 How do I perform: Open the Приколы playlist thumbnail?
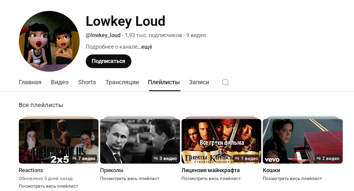pyautogui.click(x=140, y=141)
